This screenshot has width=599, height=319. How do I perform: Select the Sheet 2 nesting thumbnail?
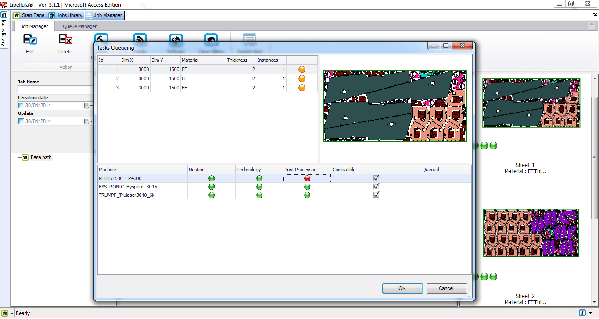click(x=531, y=233)
